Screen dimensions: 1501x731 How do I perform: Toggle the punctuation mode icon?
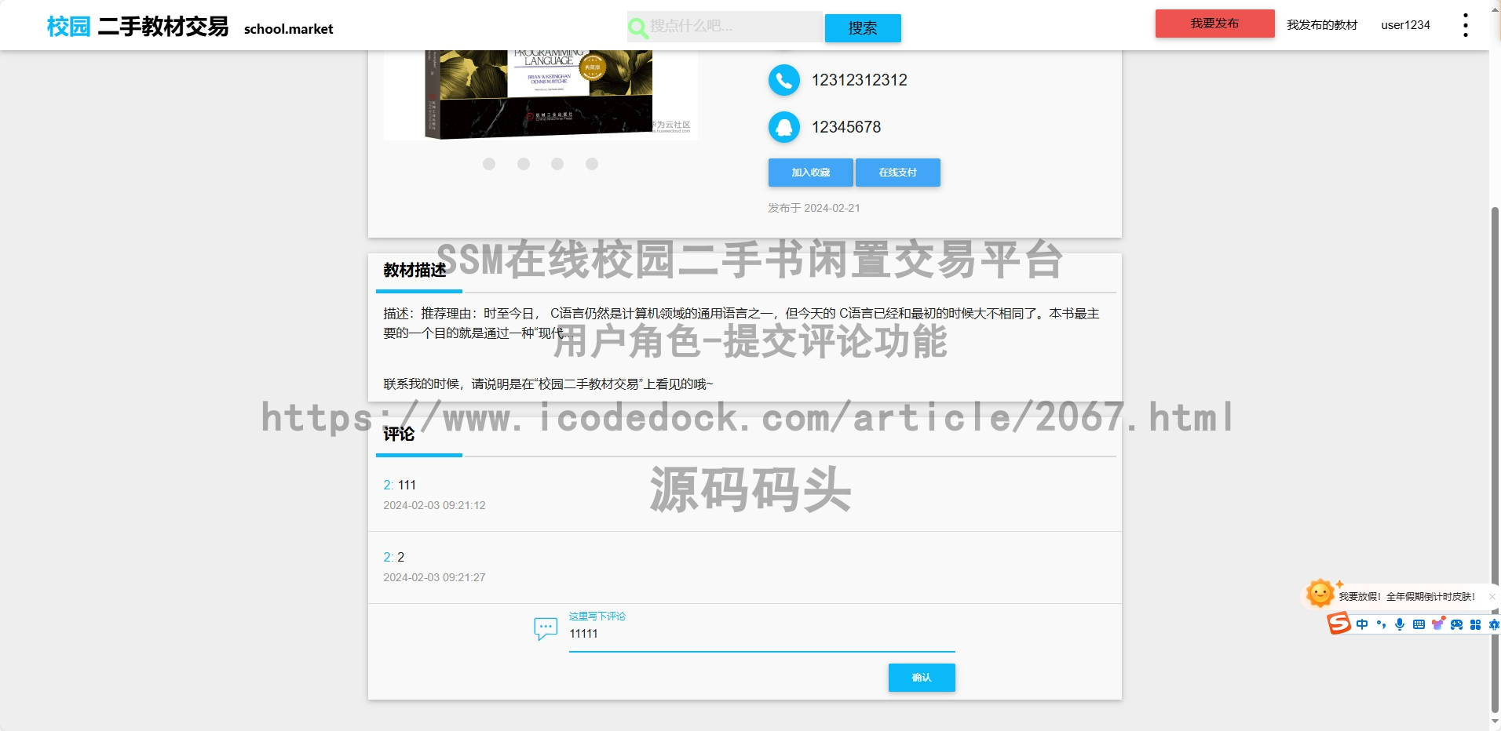[x=1381, y=624]
